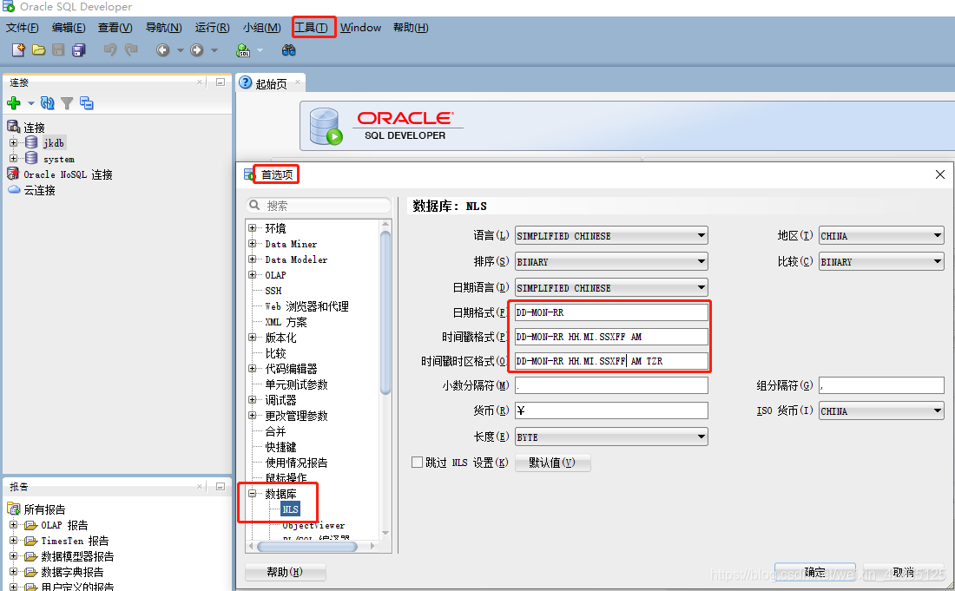This screenshot has height=591, width=955.
Task: Open the 文件 menu
Action: point(23,28)
